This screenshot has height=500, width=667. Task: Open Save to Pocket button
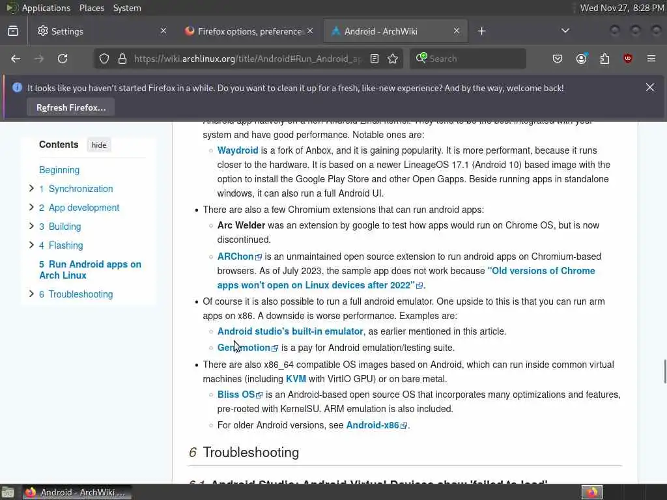[558, 59]
